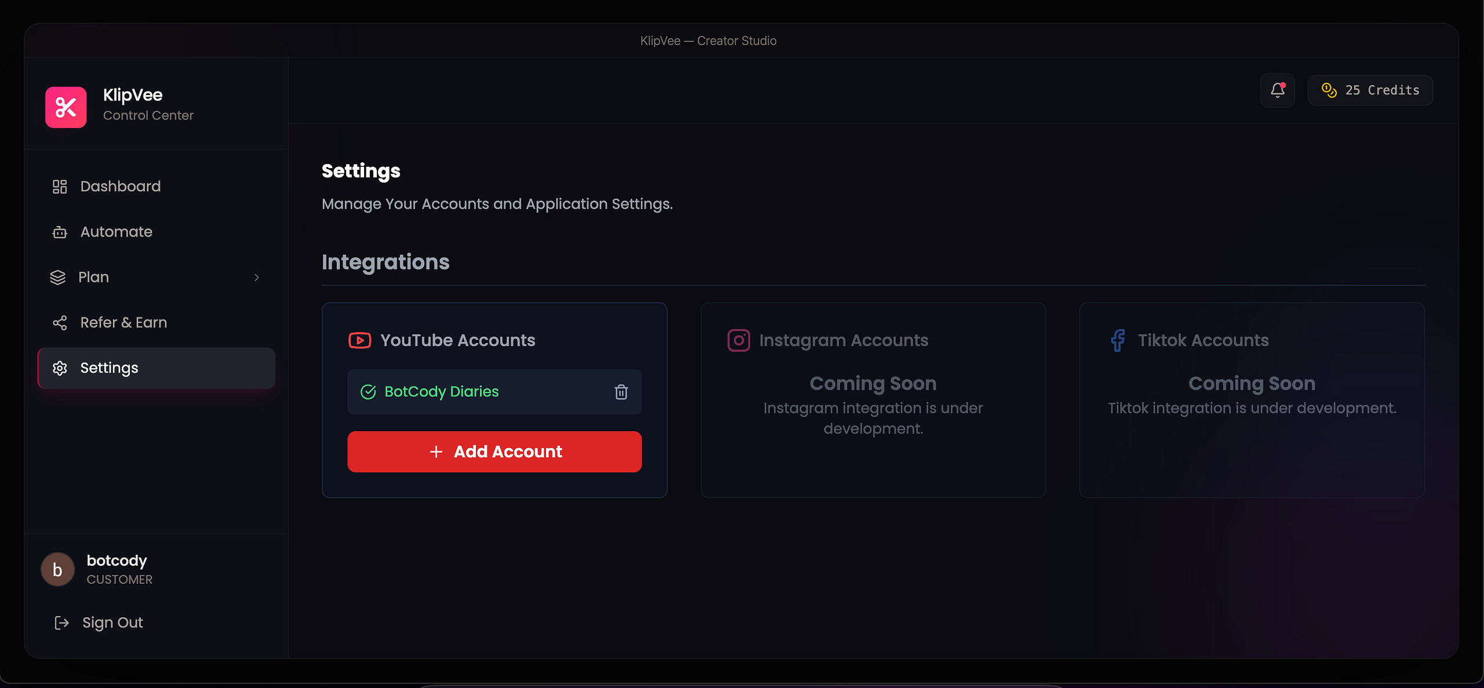Viewport: 1484px width, 688px height.
Task: Click the YouTube Accounts heading
Action: tap(458, 340)
